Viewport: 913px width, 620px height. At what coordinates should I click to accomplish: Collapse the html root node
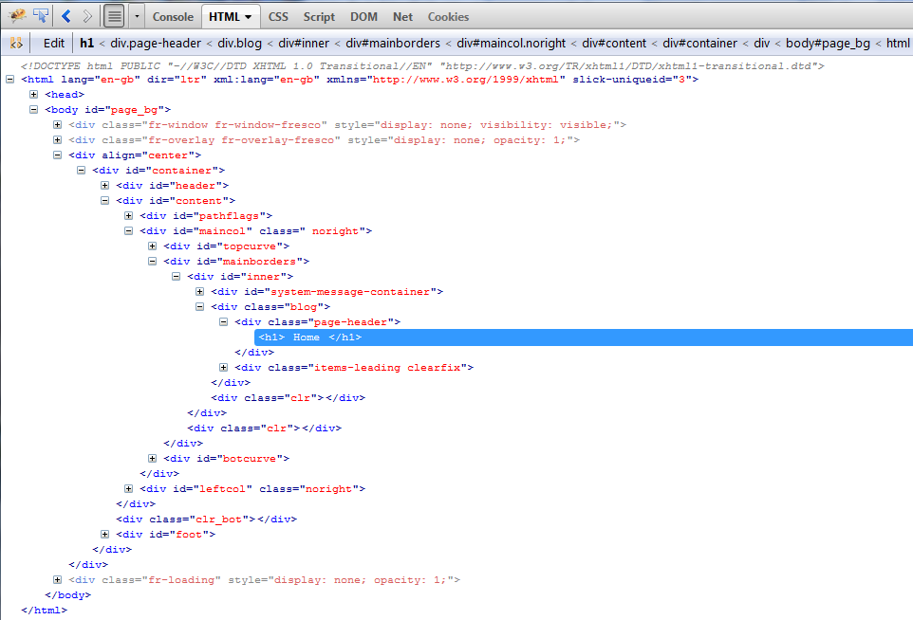tap(9, 79)
